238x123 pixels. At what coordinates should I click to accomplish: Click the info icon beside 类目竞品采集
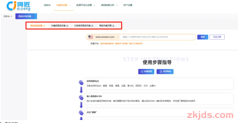coord(44,26)
